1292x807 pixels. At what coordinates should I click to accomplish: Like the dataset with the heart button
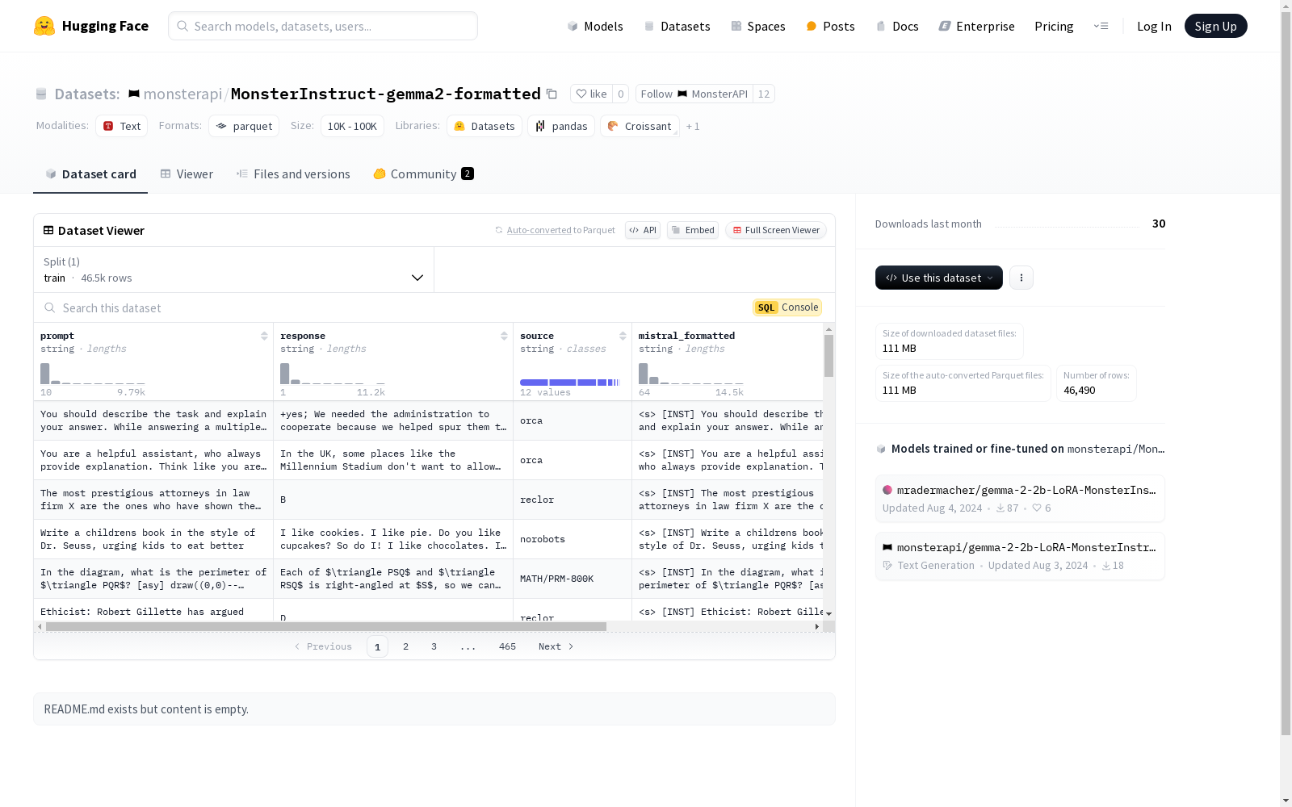point(591,94)
